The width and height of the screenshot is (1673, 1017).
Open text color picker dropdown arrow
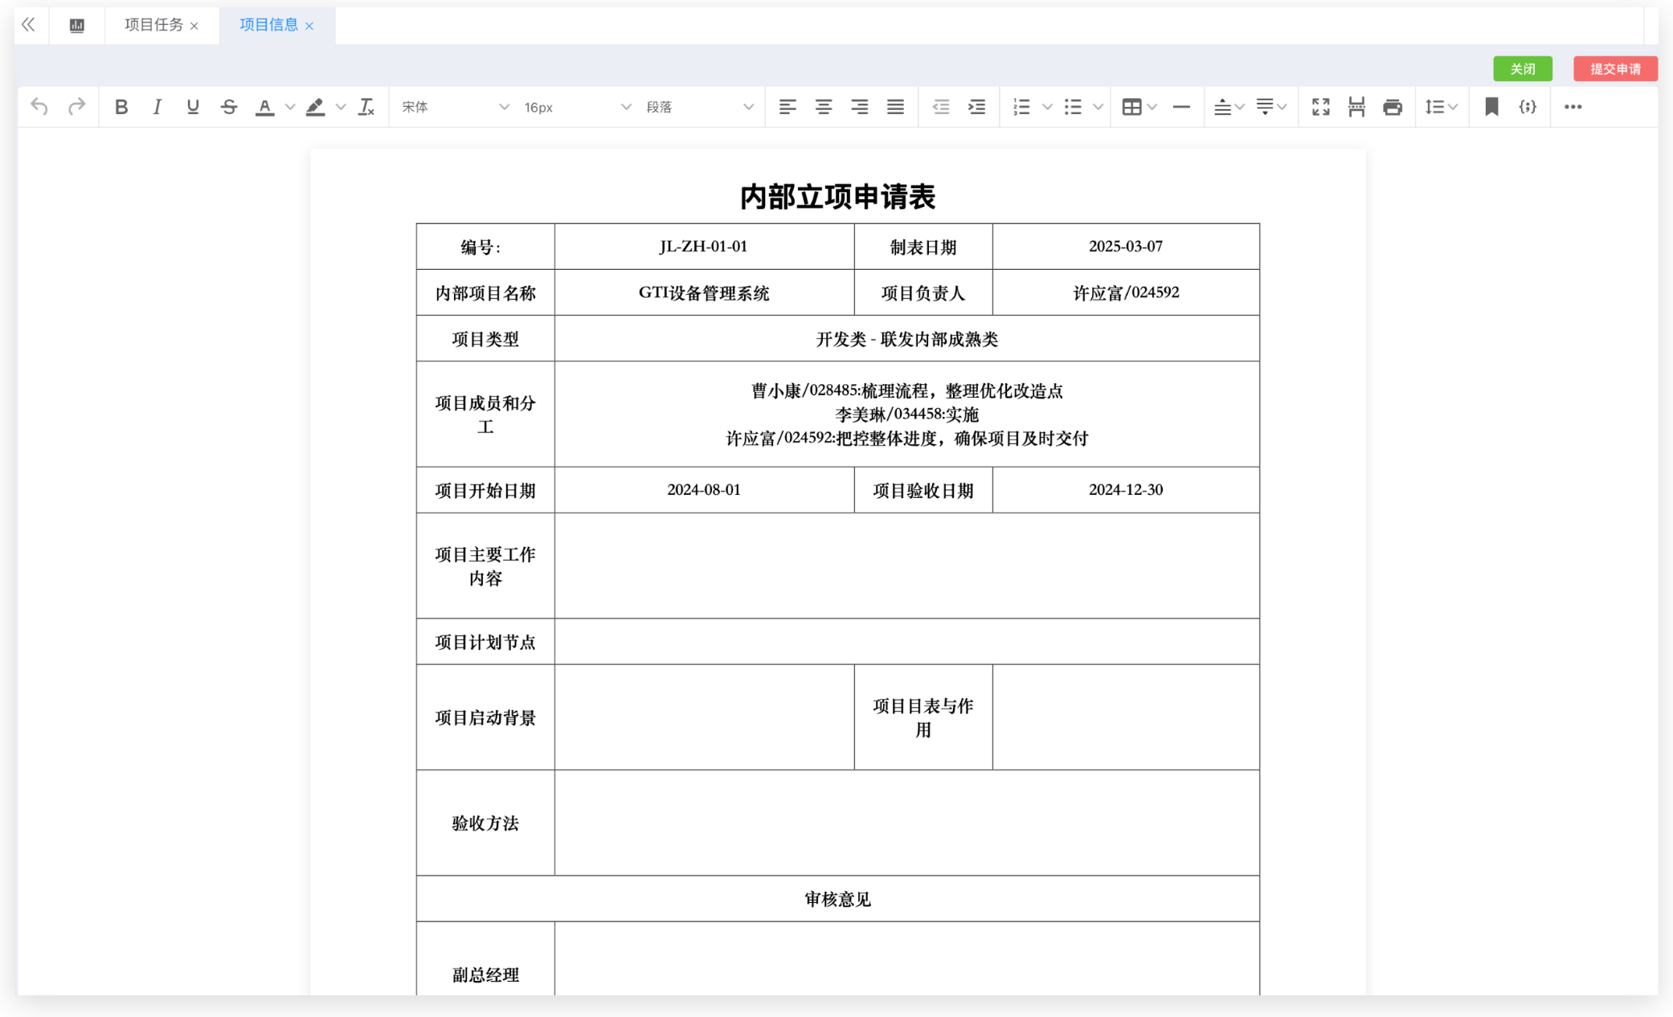291,107
